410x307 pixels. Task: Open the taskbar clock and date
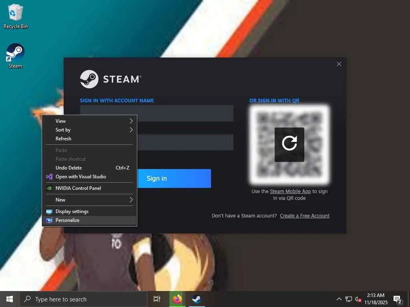tap(376, 299)
